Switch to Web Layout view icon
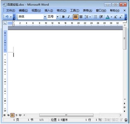Viewport: 130px width, 124px height. (x=8, y=115)
